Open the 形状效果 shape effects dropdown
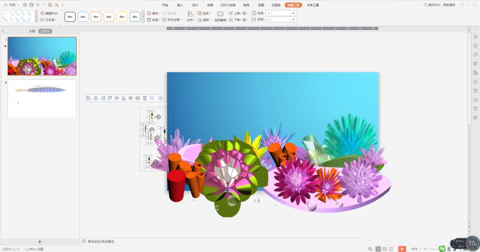Viewport: 480px width, 252px height. click(x=172, y=20)
